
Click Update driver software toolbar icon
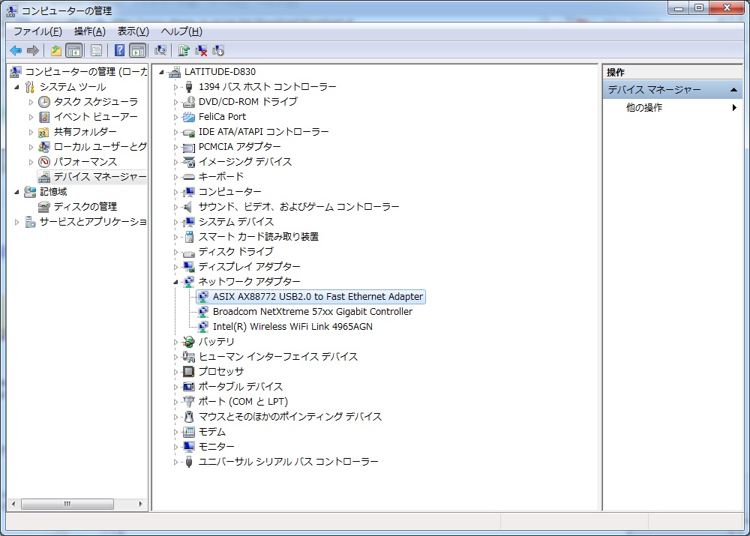[x=184, y=50]
